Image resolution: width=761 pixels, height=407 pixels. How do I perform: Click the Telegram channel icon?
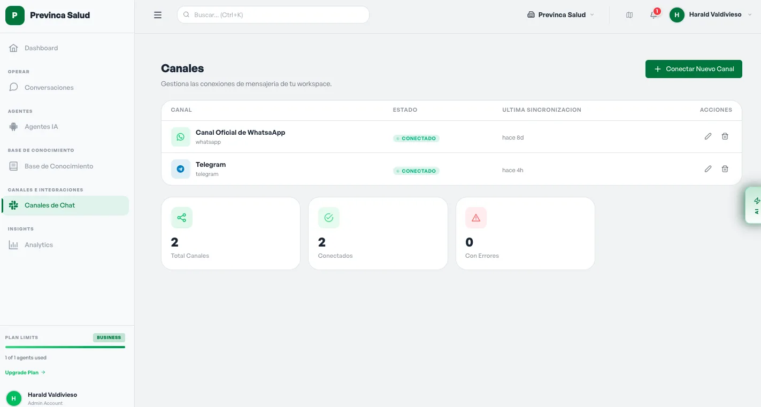pyautogui.click(x=181, y=169)
